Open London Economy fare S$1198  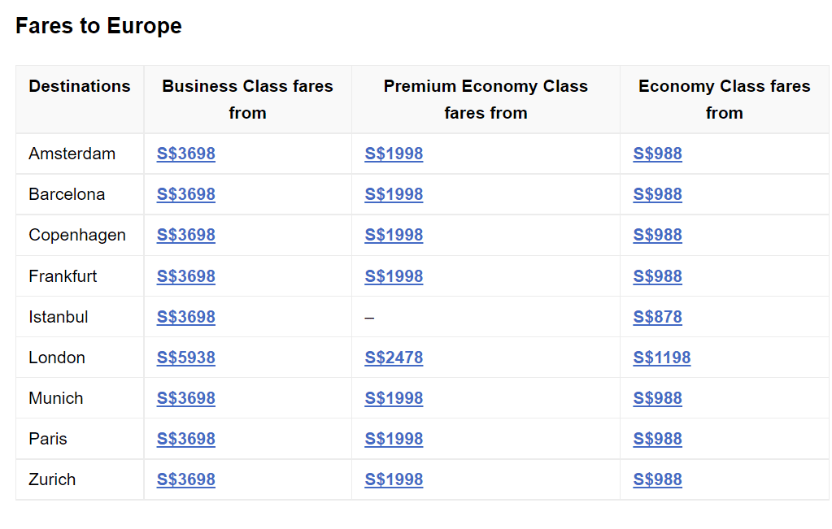tap(662, 358)
